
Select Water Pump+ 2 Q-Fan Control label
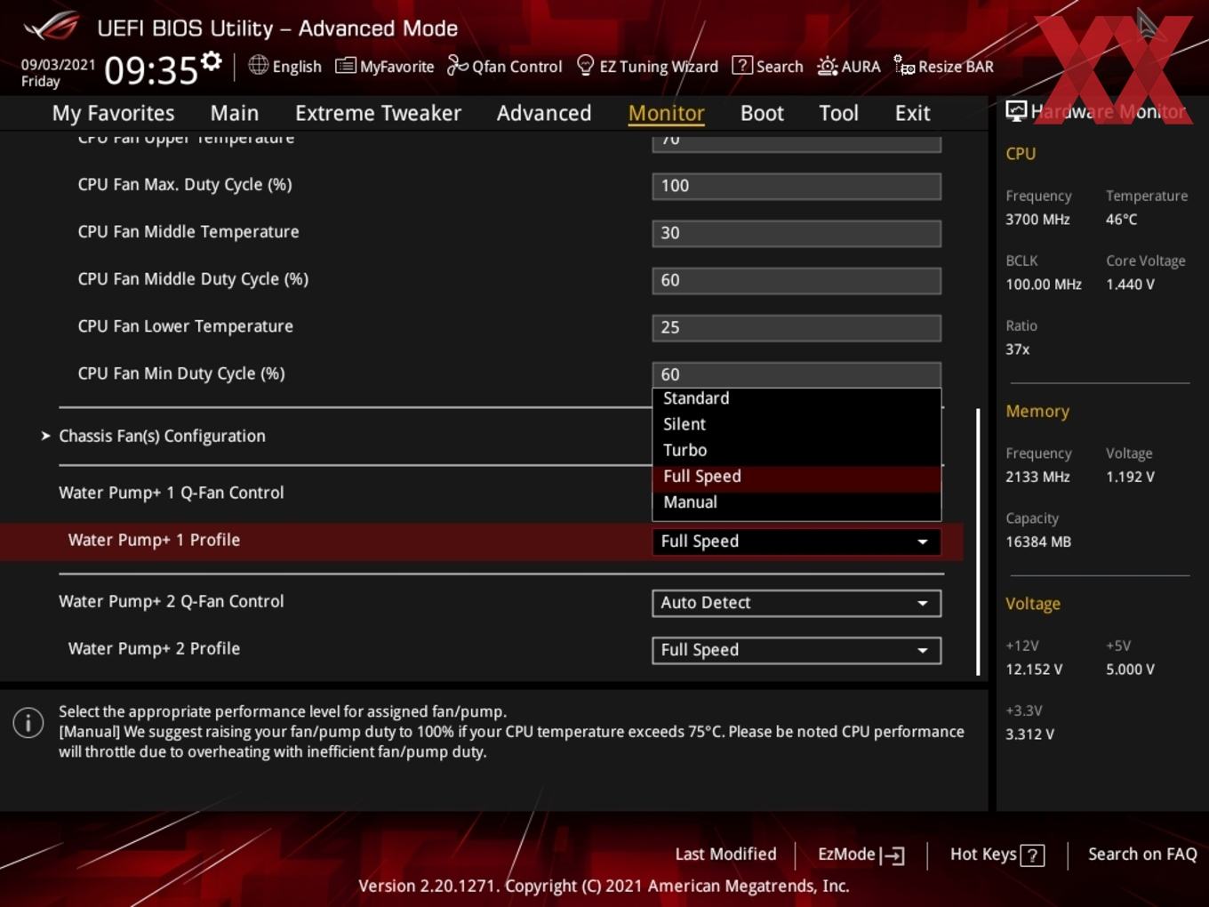point(171,601)
